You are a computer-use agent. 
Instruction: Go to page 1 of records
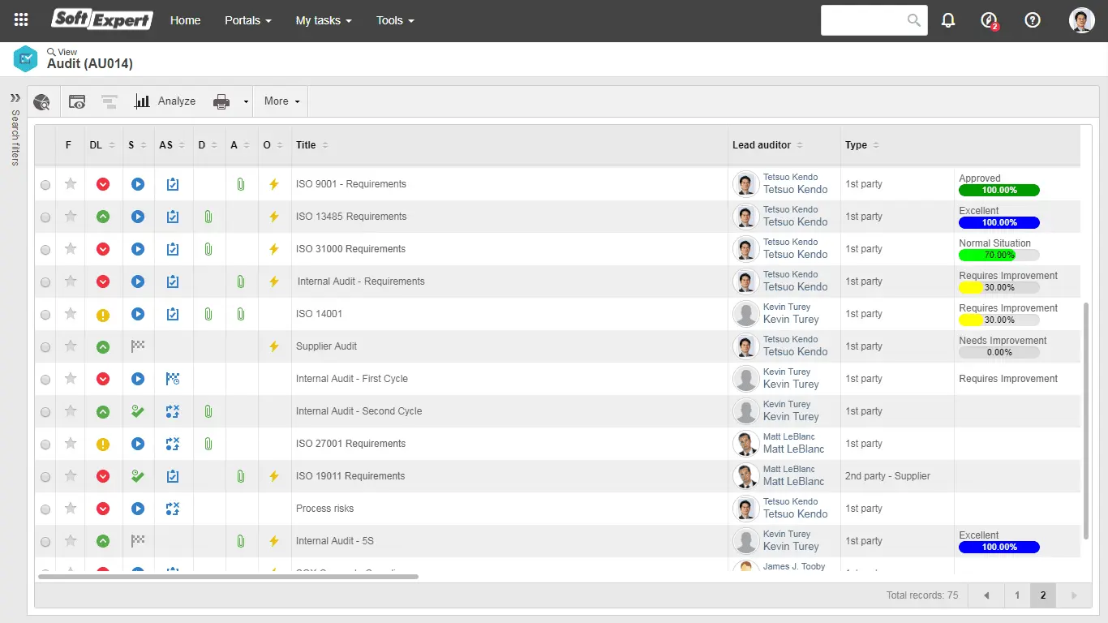pos(1017,595)
